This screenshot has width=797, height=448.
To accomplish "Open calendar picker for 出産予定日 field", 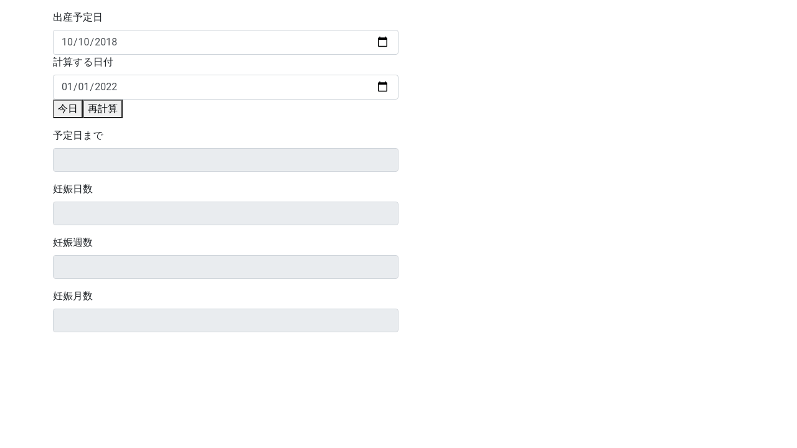I will tap(382, 42).
